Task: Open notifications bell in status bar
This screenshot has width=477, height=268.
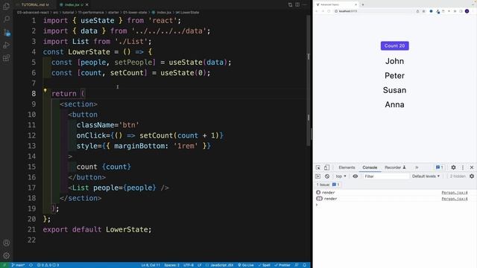Action: [x=304, y=265]
